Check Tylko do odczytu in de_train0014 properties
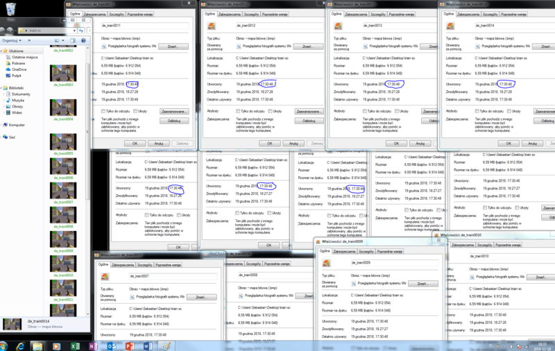The height and width of the screenshot is (351, 555). click(x=478, y=111)
